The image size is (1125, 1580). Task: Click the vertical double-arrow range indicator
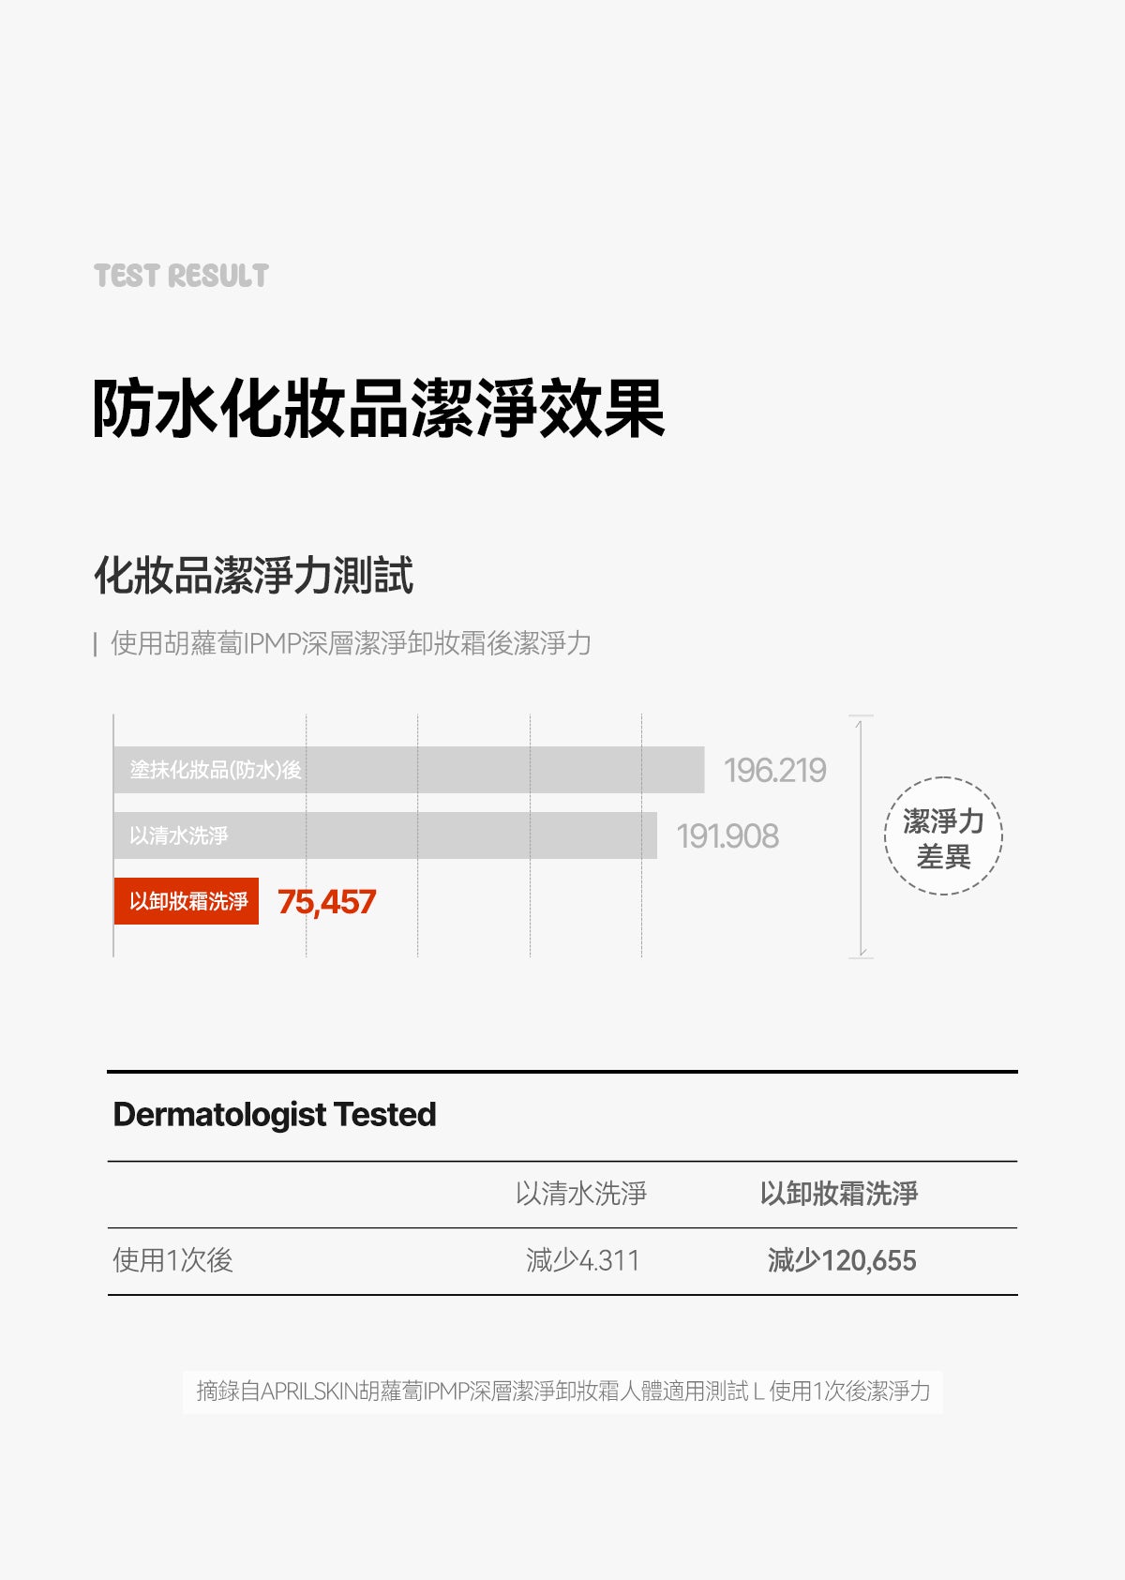[x=861, y=836]
